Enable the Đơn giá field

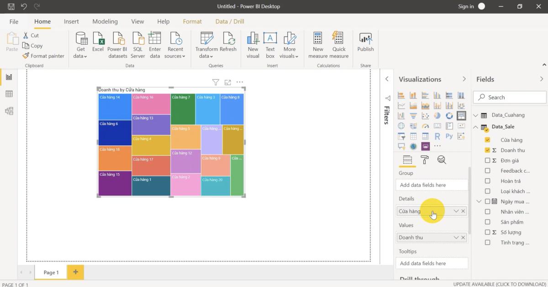tap(487, 160)
